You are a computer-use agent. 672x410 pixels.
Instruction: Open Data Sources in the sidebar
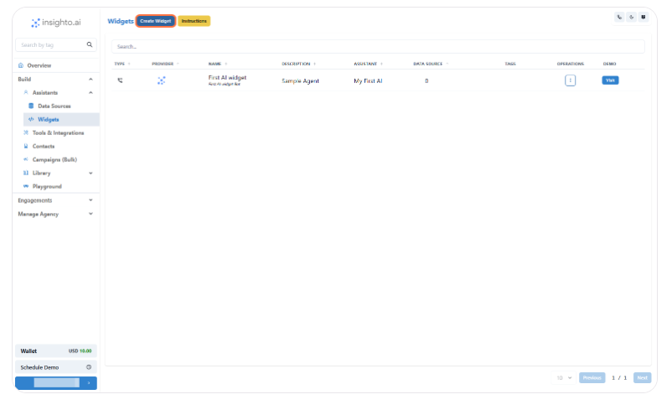pyautogui.click(x=54, y=106)
